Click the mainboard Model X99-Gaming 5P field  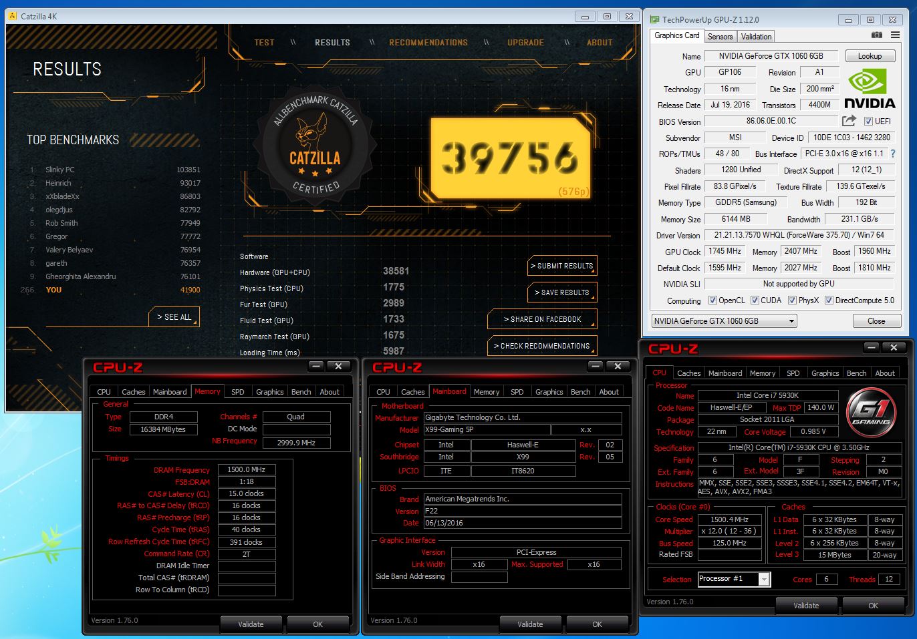pyautogui.click(x=487, y=430)
